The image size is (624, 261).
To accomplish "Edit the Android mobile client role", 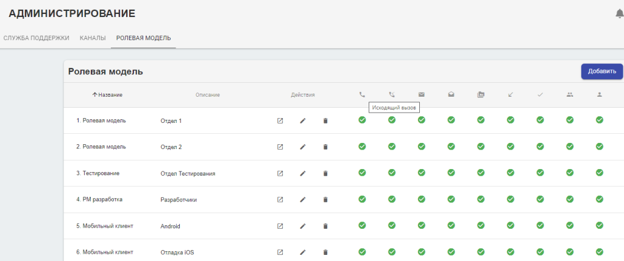I will (303, 226).
